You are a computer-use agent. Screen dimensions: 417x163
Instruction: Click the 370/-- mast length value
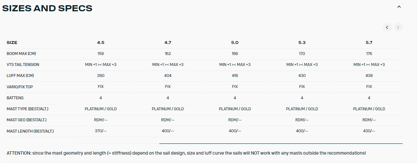101,131
